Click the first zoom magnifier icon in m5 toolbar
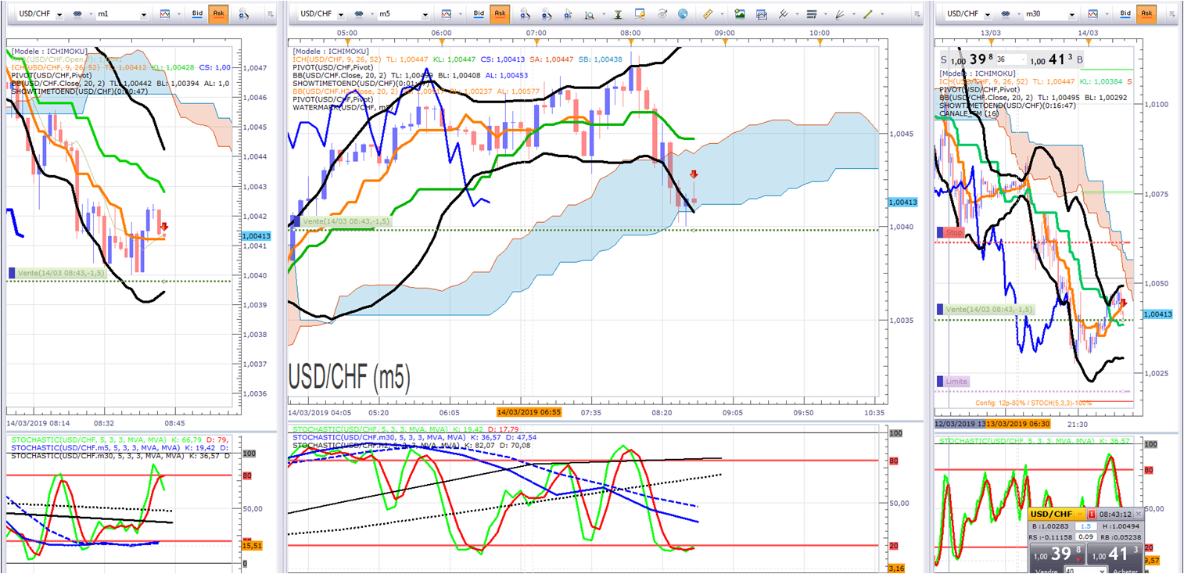This screenshot has width=1184, height=574. 525,13
